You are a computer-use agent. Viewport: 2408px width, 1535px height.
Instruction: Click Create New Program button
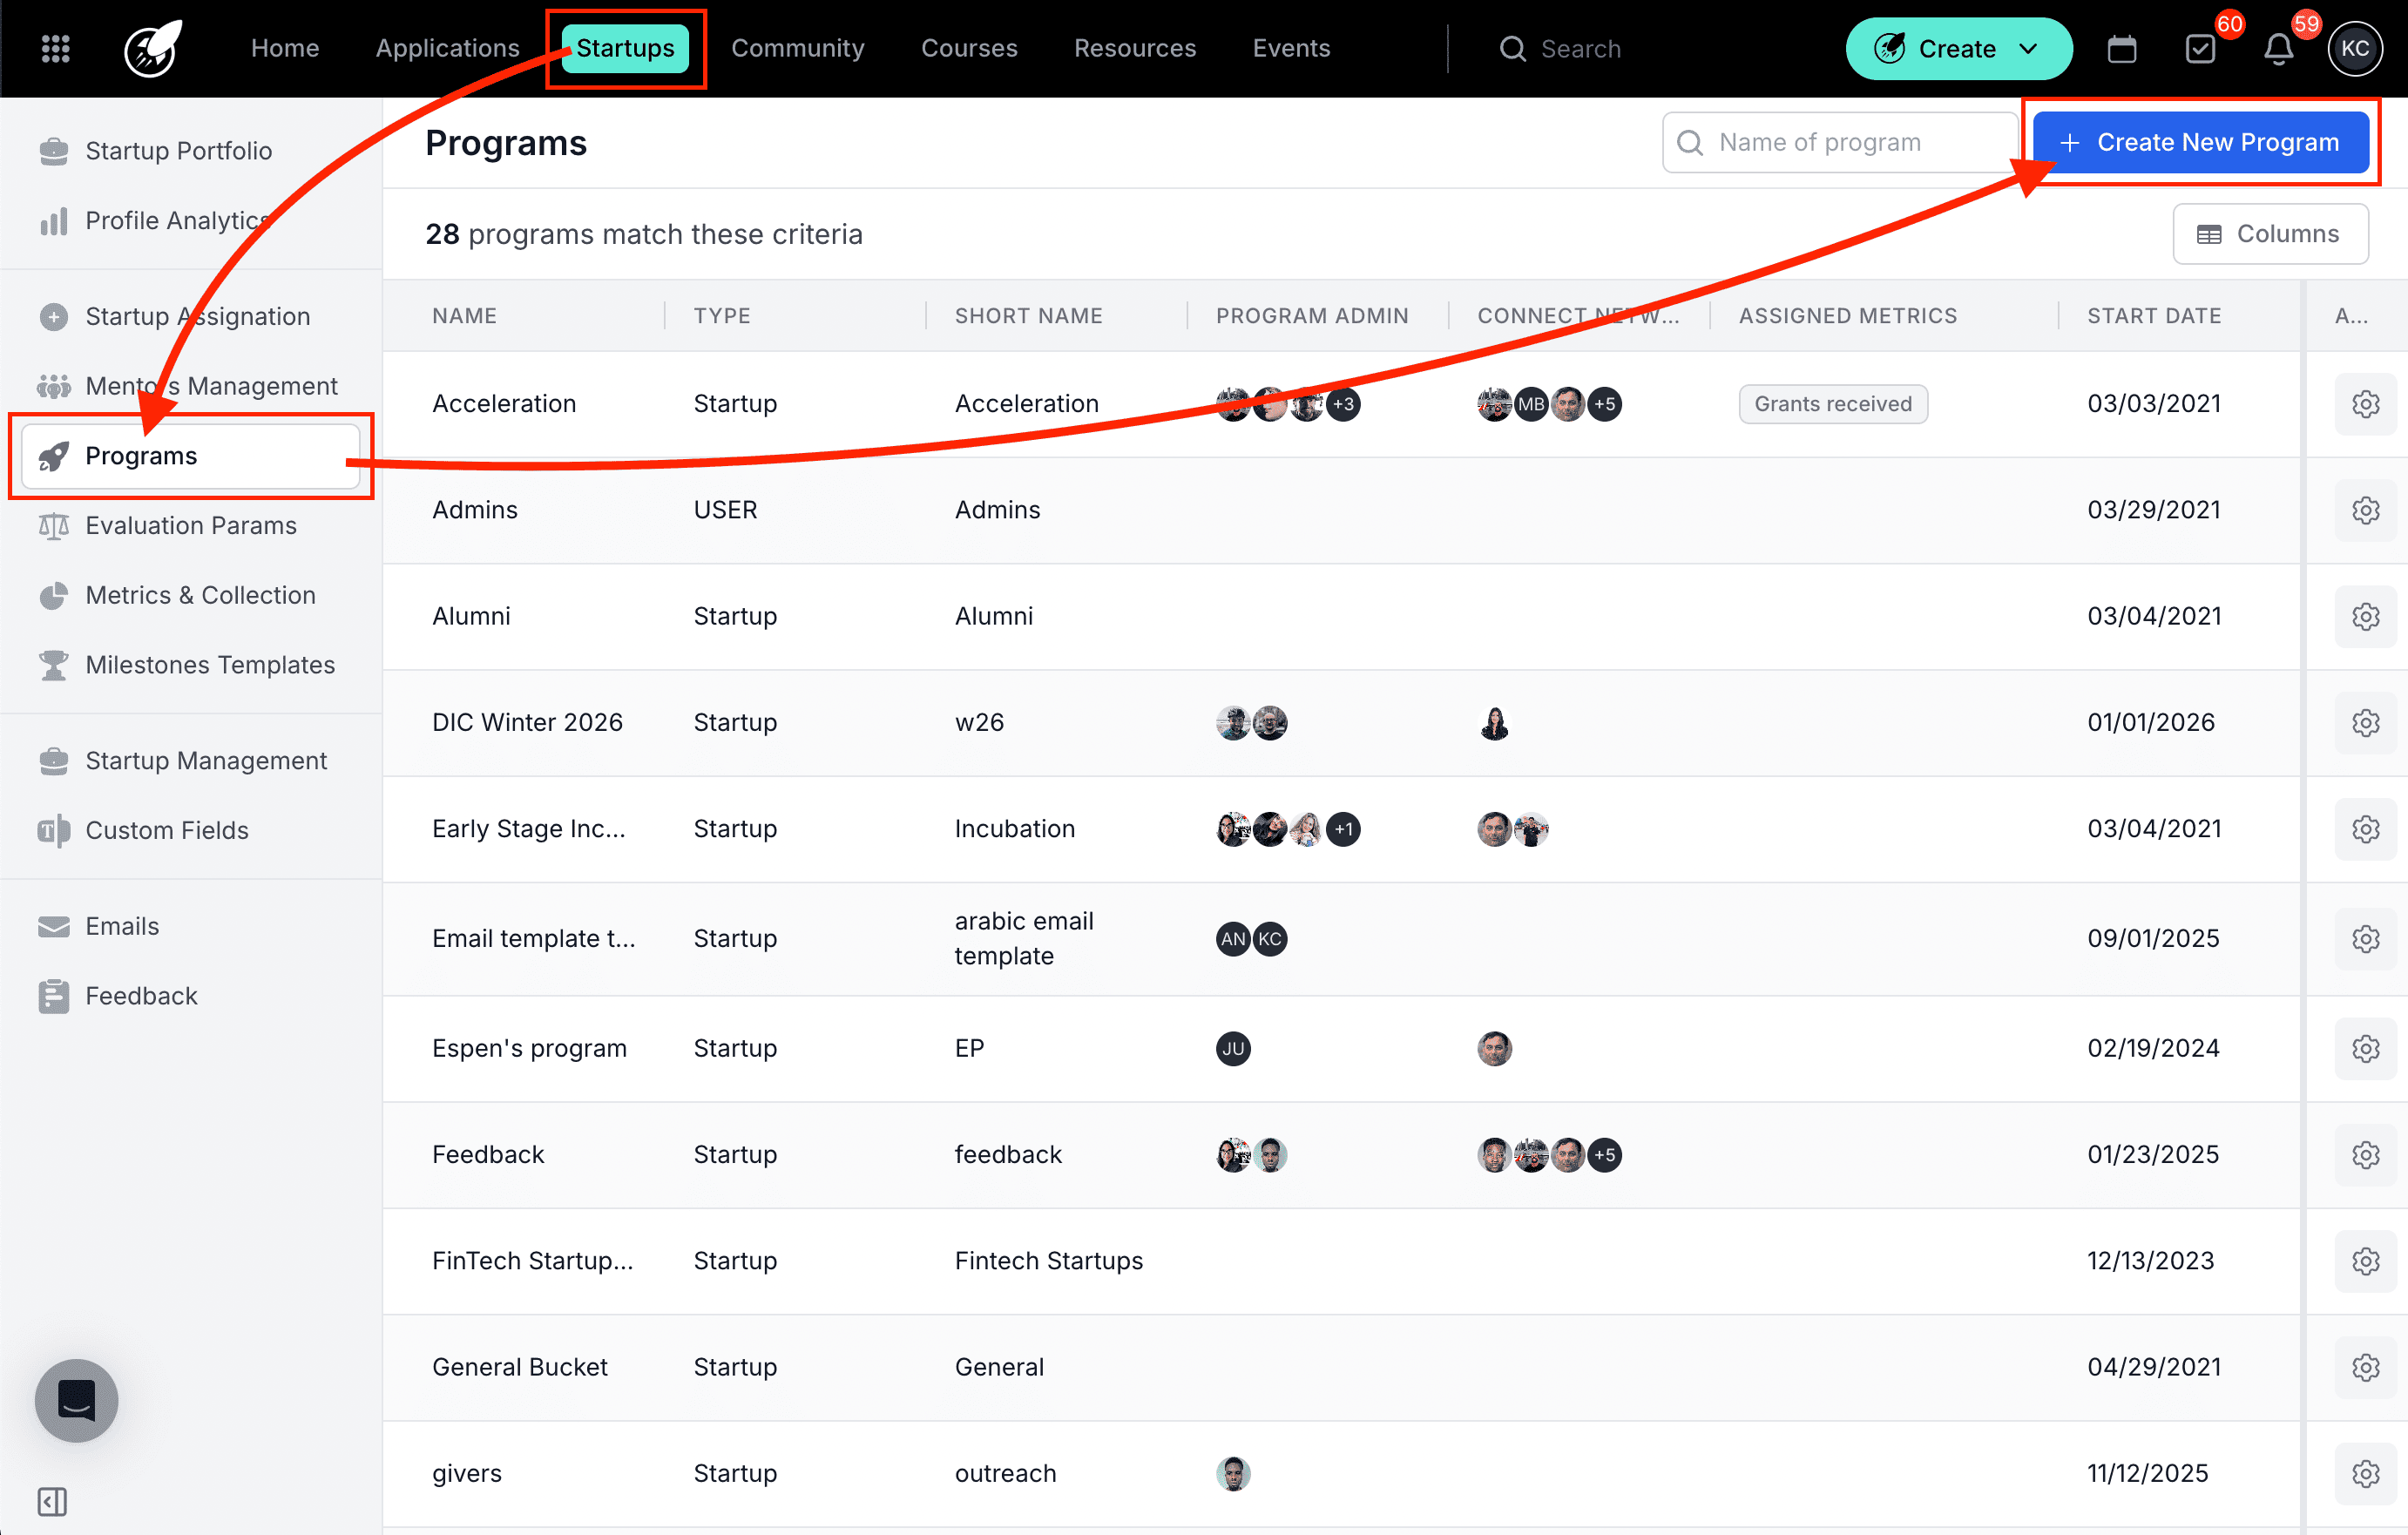[2200, 142]
